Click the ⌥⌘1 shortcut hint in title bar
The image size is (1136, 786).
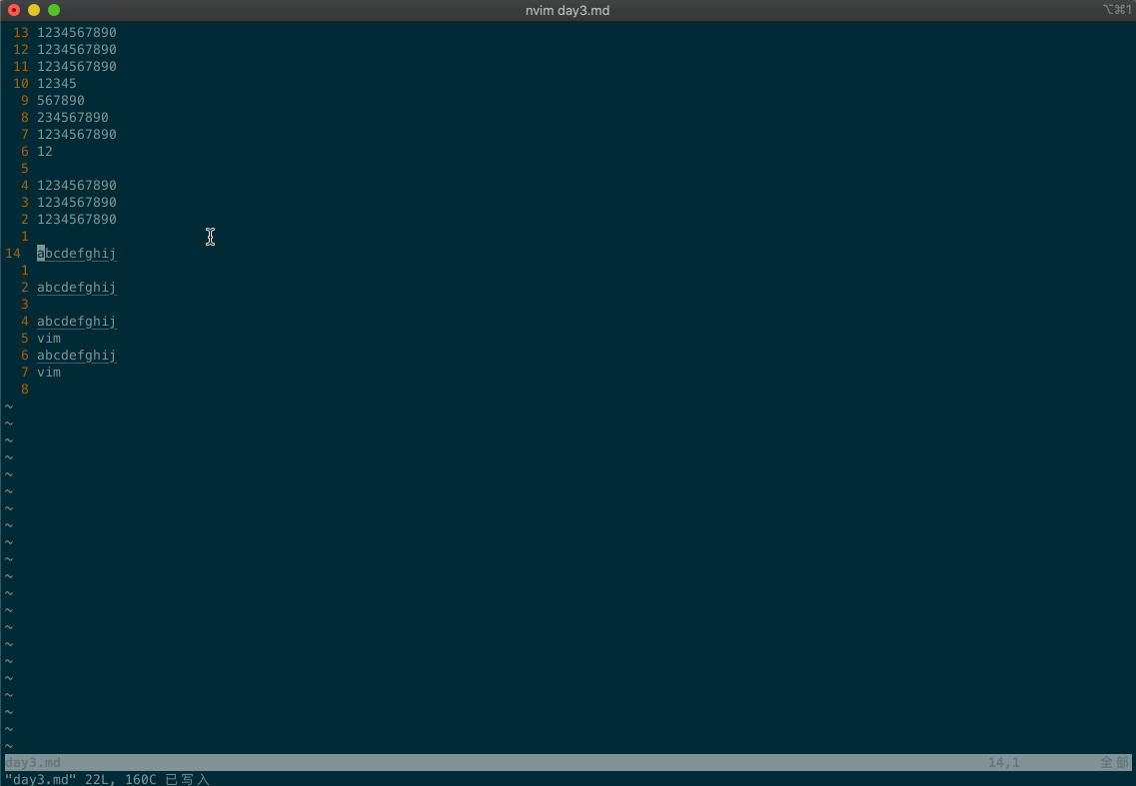1115,10
